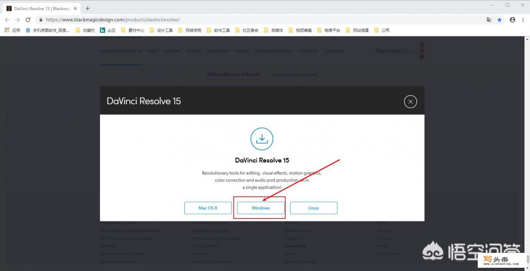The width and height of the screenshot is (530, 271).
Task: Open the 手机修图软件_百度 bookmark
Action: click(47, 30)
